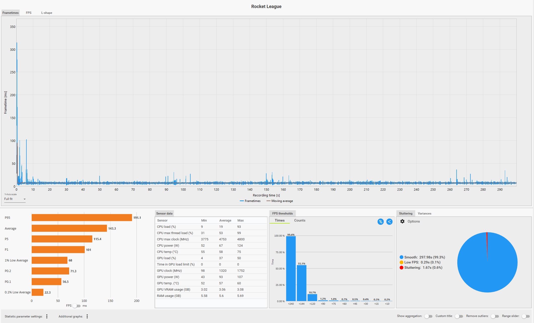Turn on Range slider toggle
This screenshot has height=323, width=534.
(x=525, y=316)
